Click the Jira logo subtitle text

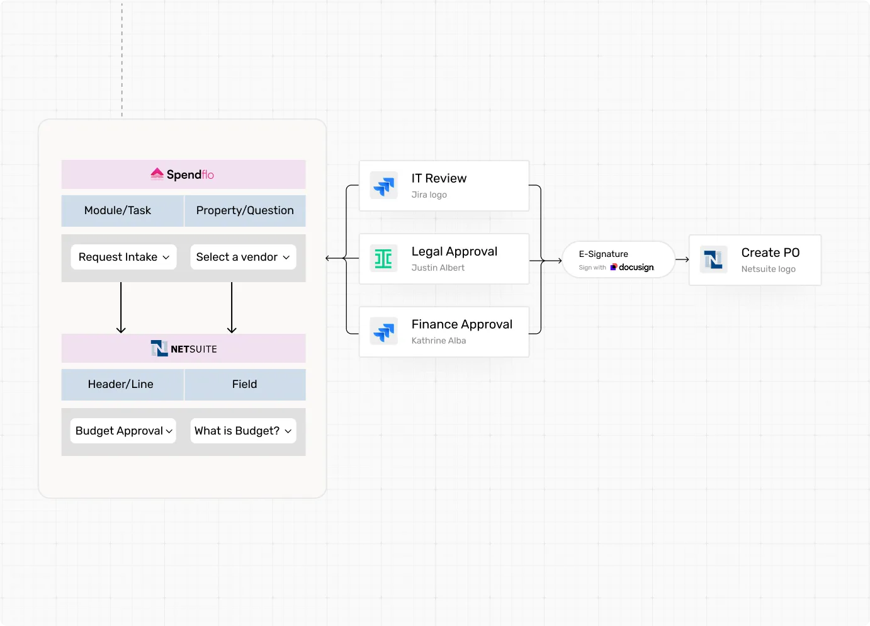(x=429, y=195)
